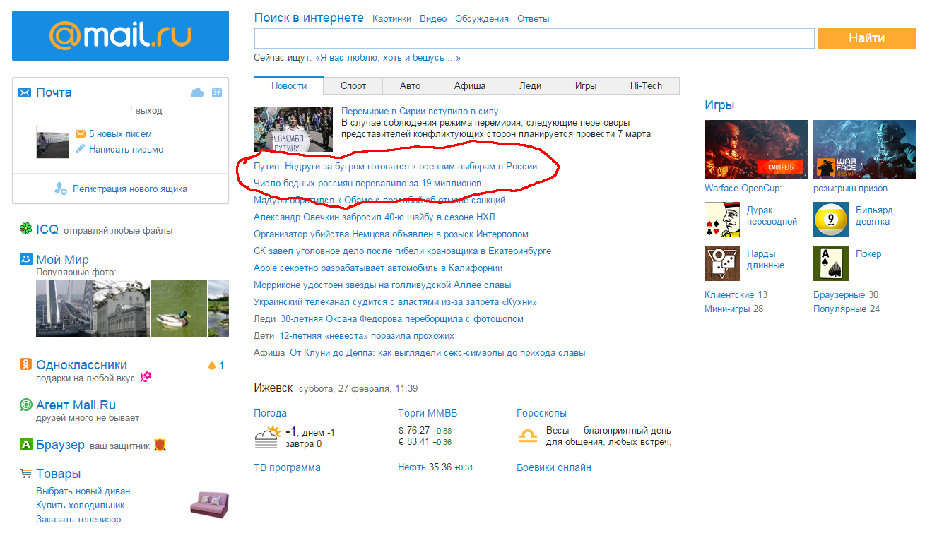Open the ТВ программа link
This screenshot has height=550, width=949.
(287, 467)
